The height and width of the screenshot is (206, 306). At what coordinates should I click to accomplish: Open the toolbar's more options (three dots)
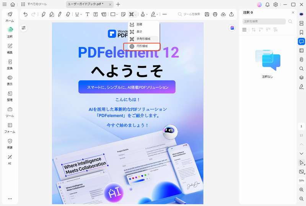(x=164, y=14)
